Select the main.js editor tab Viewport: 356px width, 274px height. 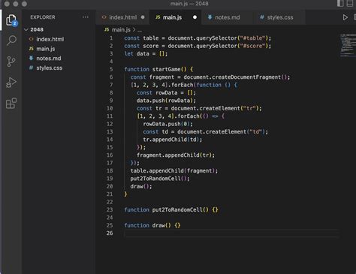175,17
